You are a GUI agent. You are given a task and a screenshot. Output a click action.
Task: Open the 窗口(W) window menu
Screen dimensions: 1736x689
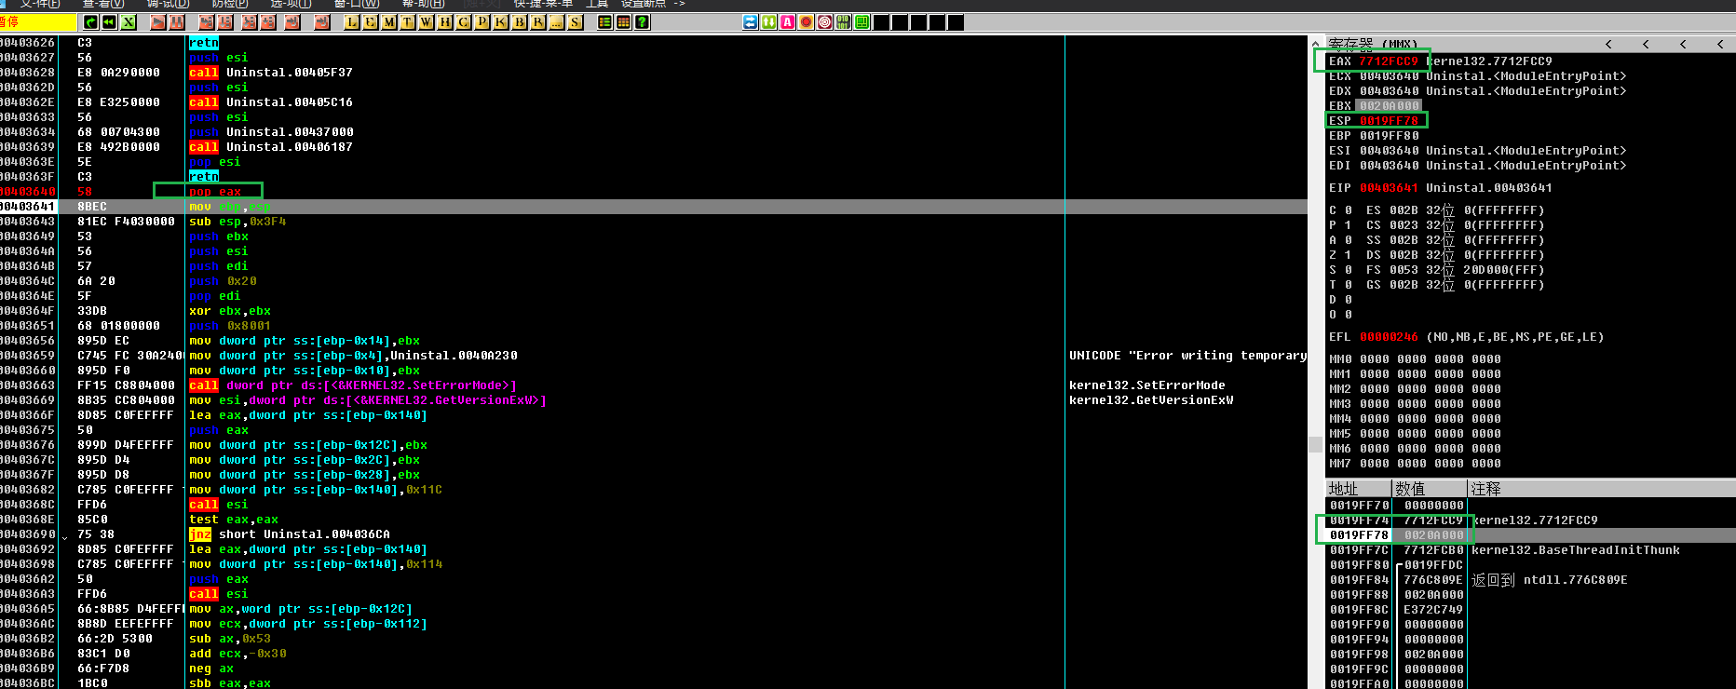click(x=358, y=4)
